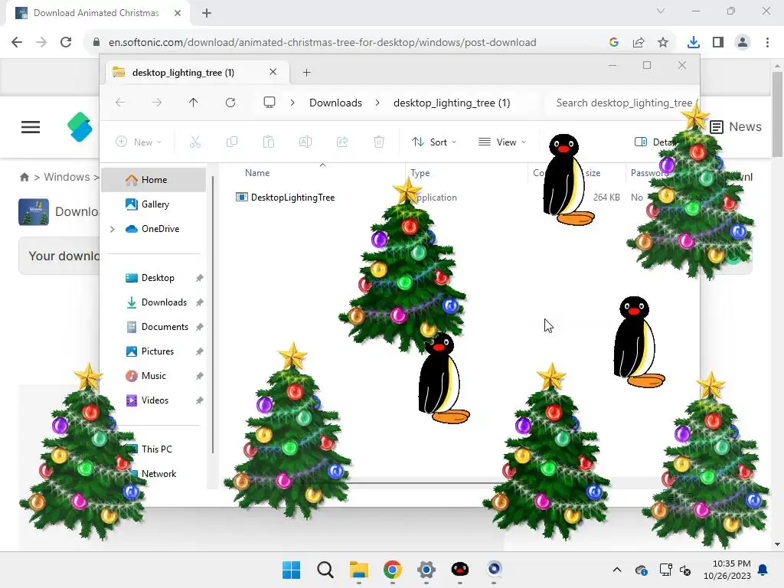Open the Sort dropdown
This screenshot has height=588, width=784.
click(x=433, y=142)
